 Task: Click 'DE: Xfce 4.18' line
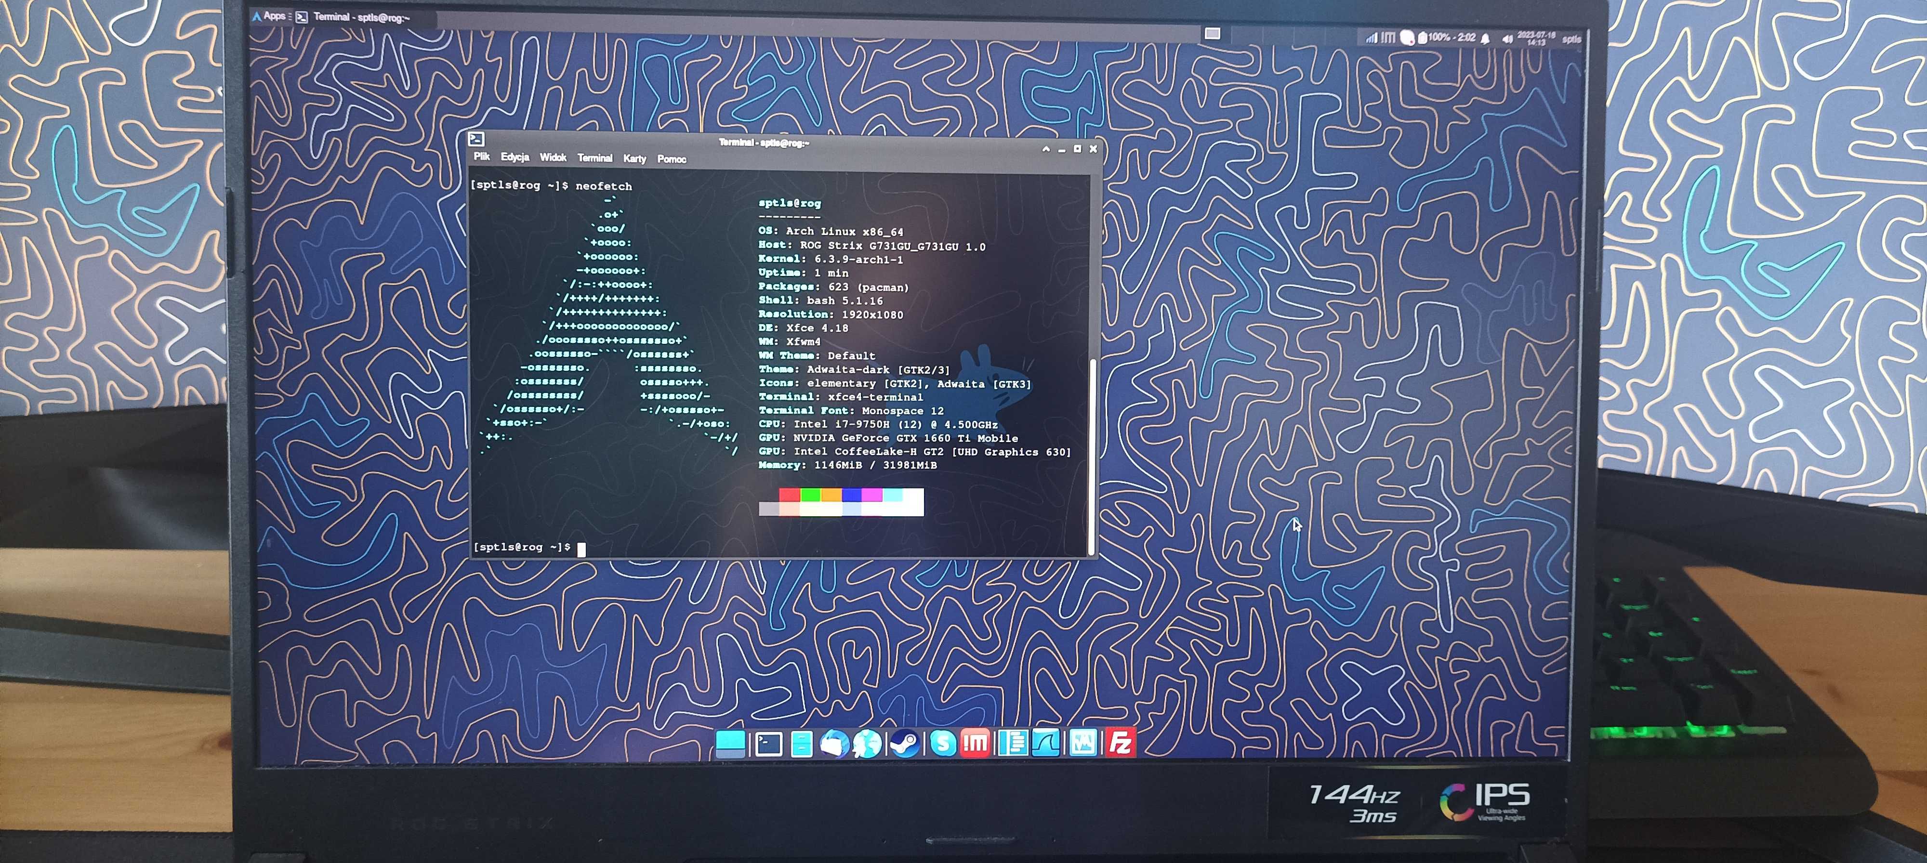804,328
